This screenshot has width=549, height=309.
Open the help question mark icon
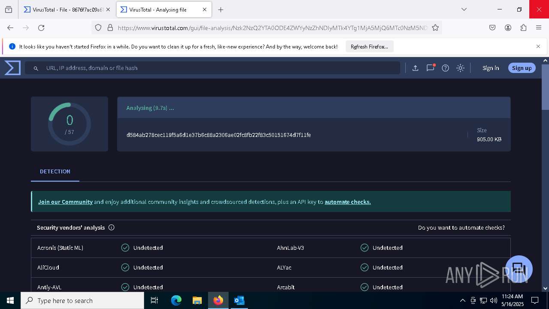[445, 68]
